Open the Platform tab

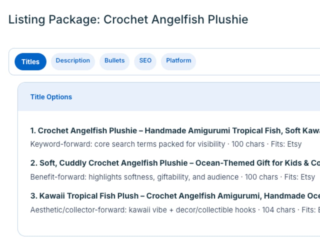click(x=178, y=61)
